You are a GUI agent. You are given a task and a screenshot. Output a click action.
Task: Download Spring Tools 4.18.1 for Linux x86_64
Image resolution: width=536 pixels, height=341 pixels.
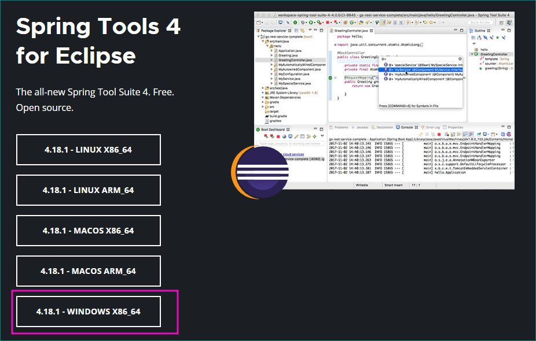click(88, 150)
